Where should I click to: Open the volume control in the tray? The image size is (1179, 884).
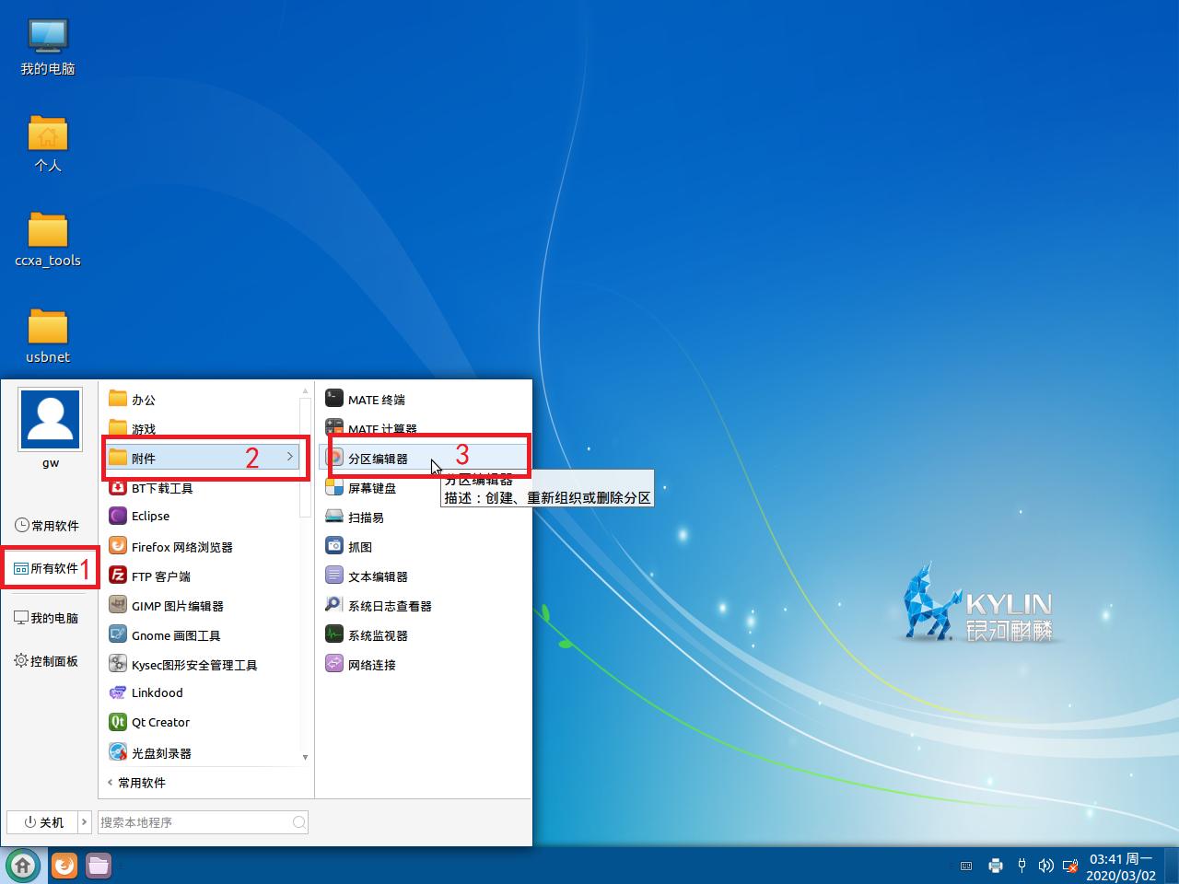(1045, 866)
